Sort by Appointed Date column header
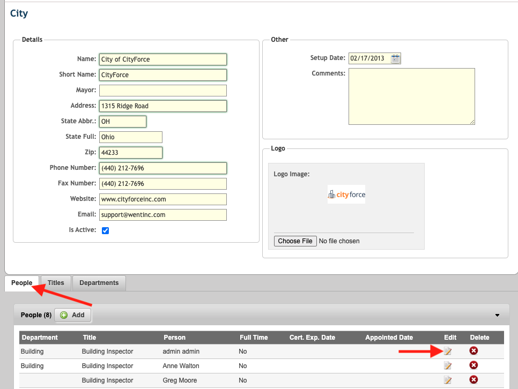 click(389, 338)
